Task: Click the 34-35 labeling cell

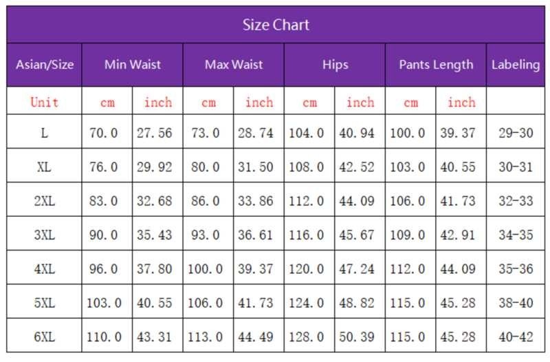Action: coord(516,235)
